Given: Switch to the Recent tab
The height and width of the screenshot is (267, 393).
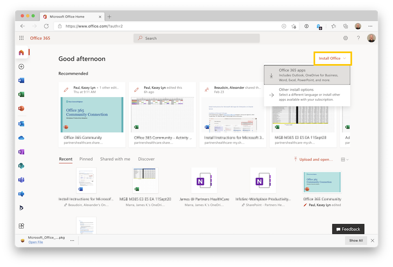Looking at the screenshot, I should click(66, 159).
